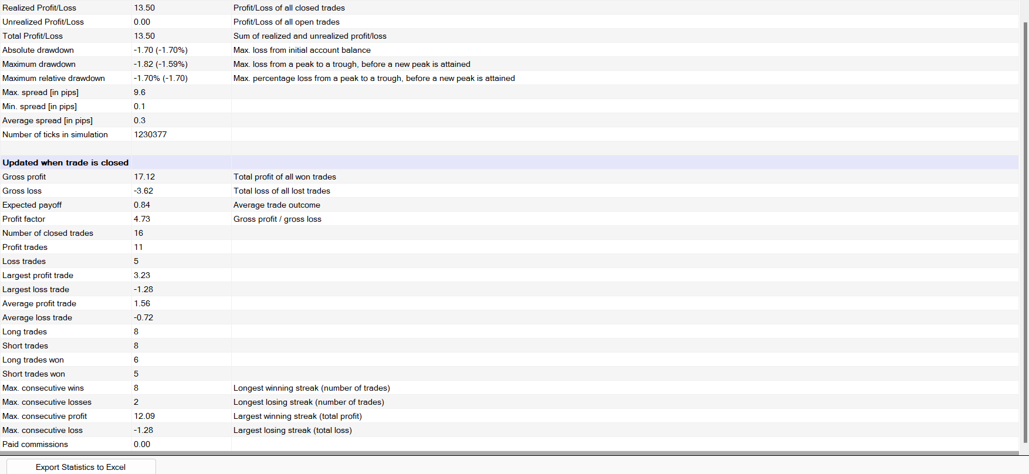Click the Long trades won value 6
The height and width of the screenshot is (474, 1029).
[x=136, y=360]
